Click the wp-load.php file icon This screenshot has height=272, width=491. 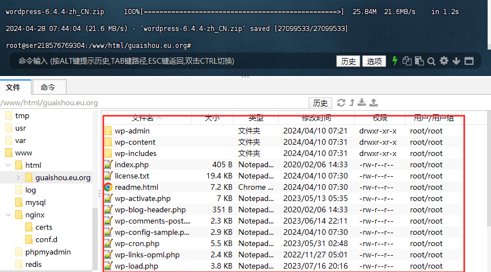108,266
